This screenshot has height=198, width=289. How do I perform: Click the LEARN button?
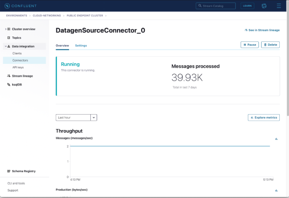pos(247,6)
